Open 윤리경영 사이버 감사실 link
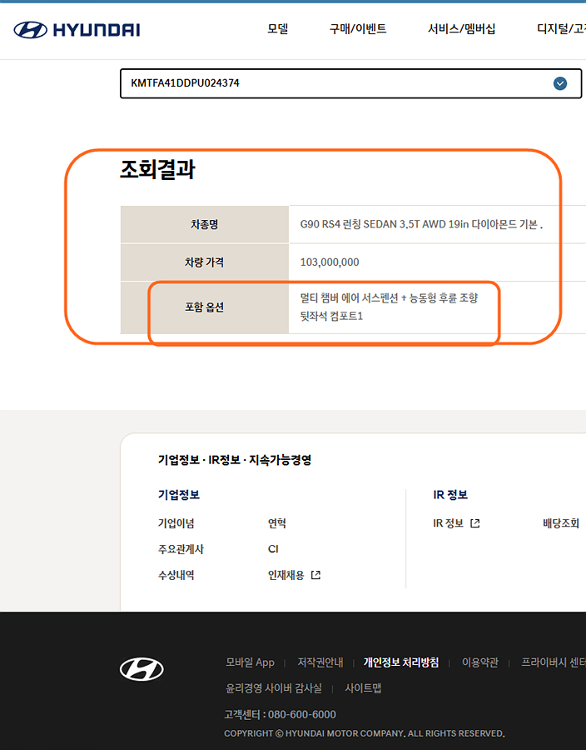 pos(273,688)
